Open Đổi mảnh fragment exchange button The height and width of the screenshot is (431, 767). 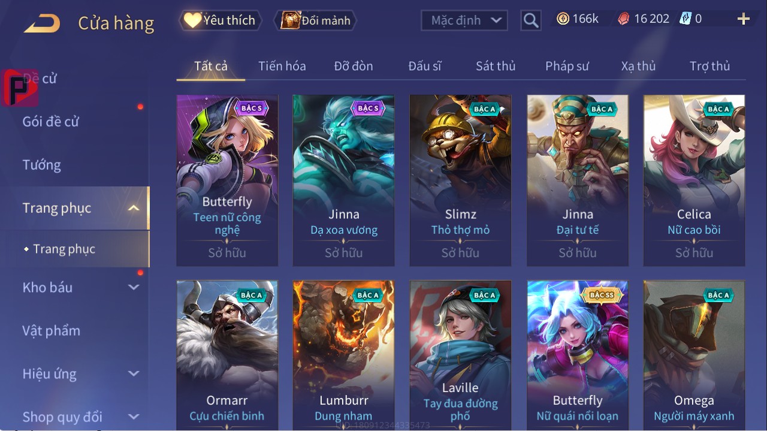click(x=315, y=20)
